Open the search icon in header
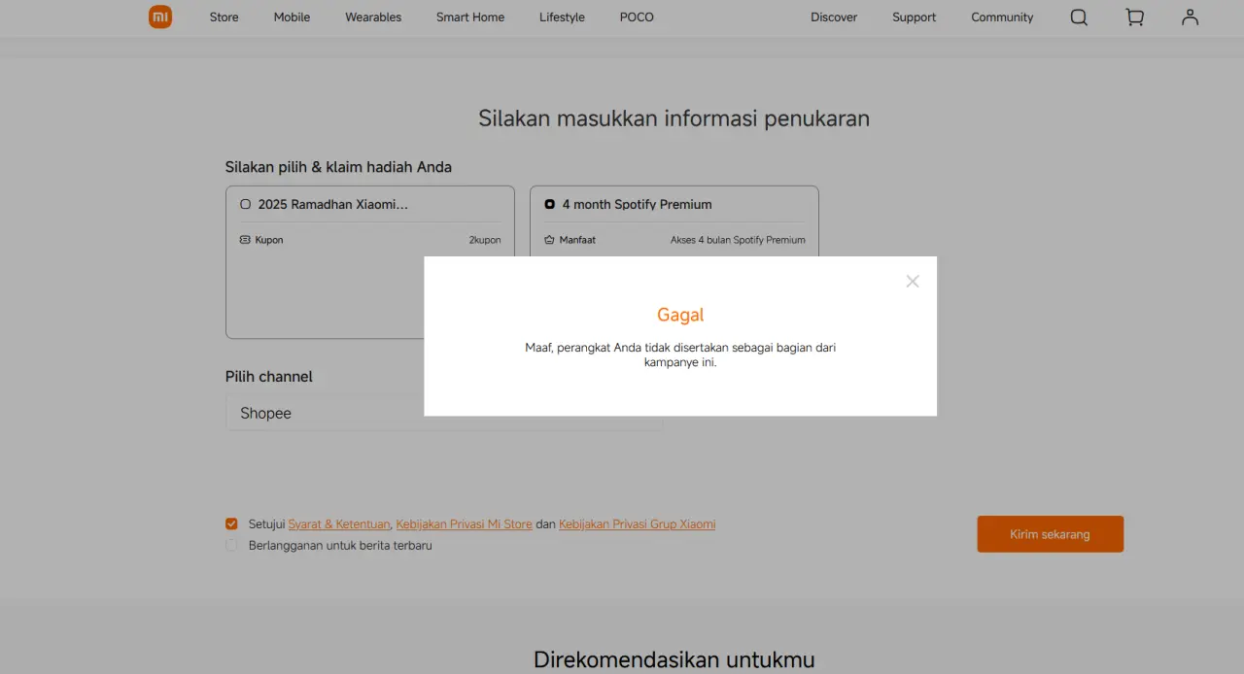This screenshot has height=674, width=1244. coord(1079,17)
